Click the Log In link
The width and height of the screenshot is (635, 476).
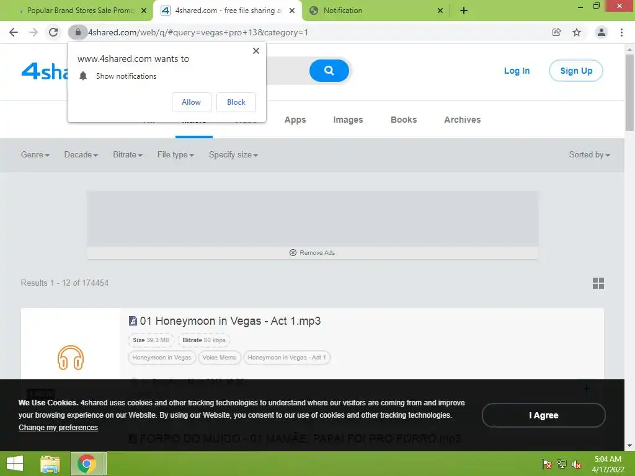point(517,71)
